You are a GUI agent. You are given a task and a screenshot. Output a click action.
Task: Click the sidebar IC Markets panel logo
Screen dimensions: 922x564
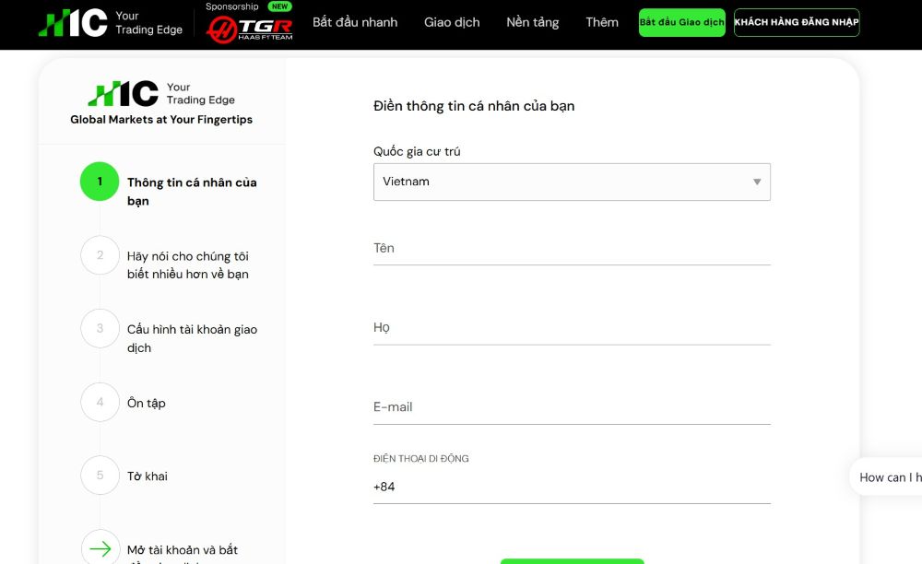point(161,93)
